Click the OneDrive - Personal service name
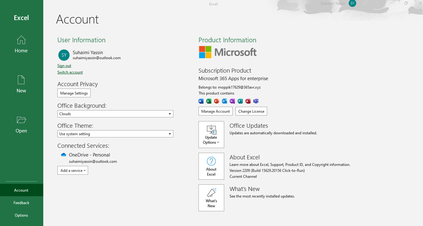Viewport: 423px width, 226px height. [89, 155]
